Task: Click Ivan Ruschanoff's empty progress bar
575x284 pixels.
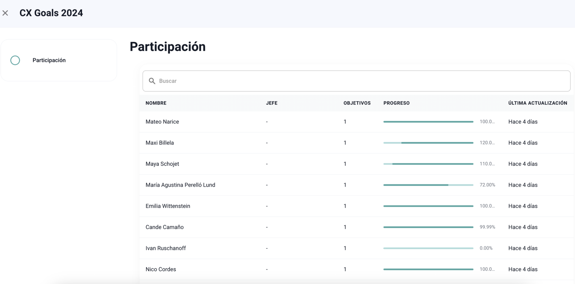Action: (x=428, y=248)
